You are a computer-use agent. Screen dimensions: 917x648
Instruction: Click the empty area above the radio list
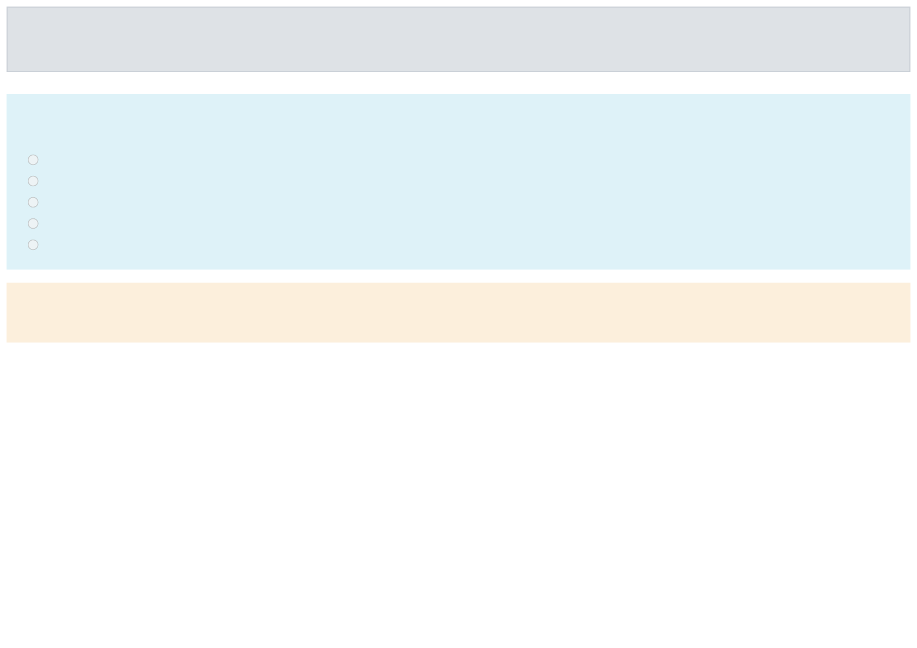(x=458, y=123)
